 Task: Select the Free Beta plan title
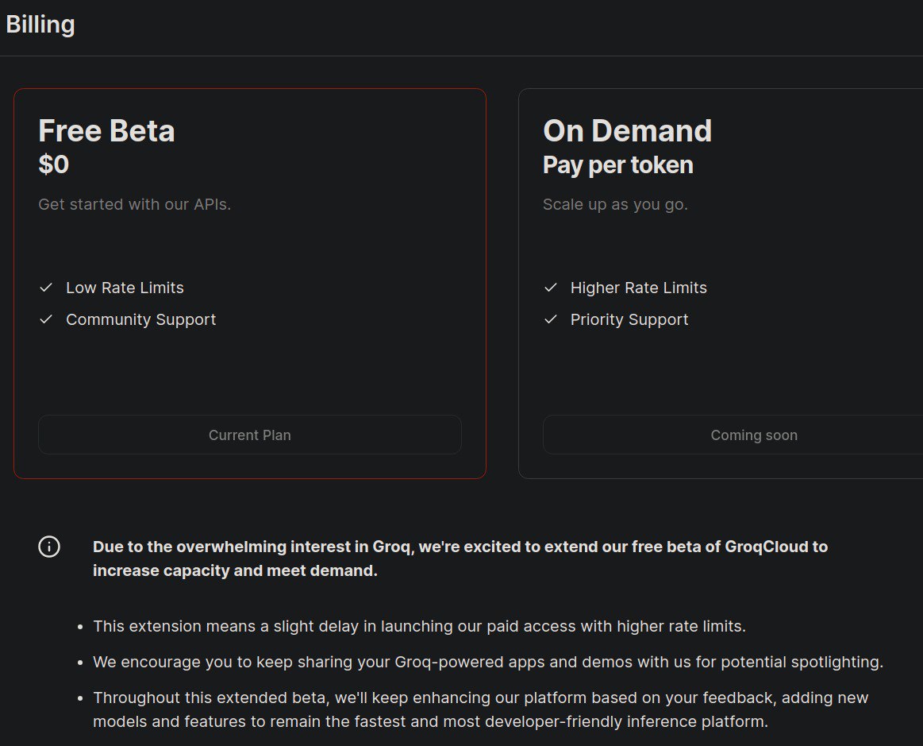(x=106, y=131)
